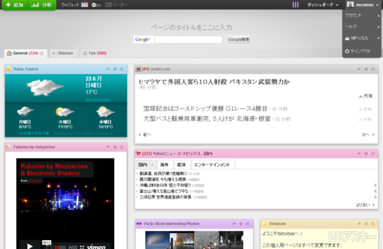Close the Webnote widget
The image size is (383, 249).
[373, 224]
